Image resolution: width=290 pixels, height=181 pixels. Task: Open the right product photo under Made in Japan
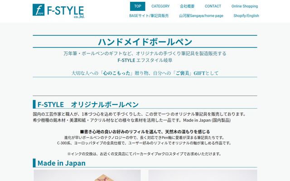pos(203,176)
